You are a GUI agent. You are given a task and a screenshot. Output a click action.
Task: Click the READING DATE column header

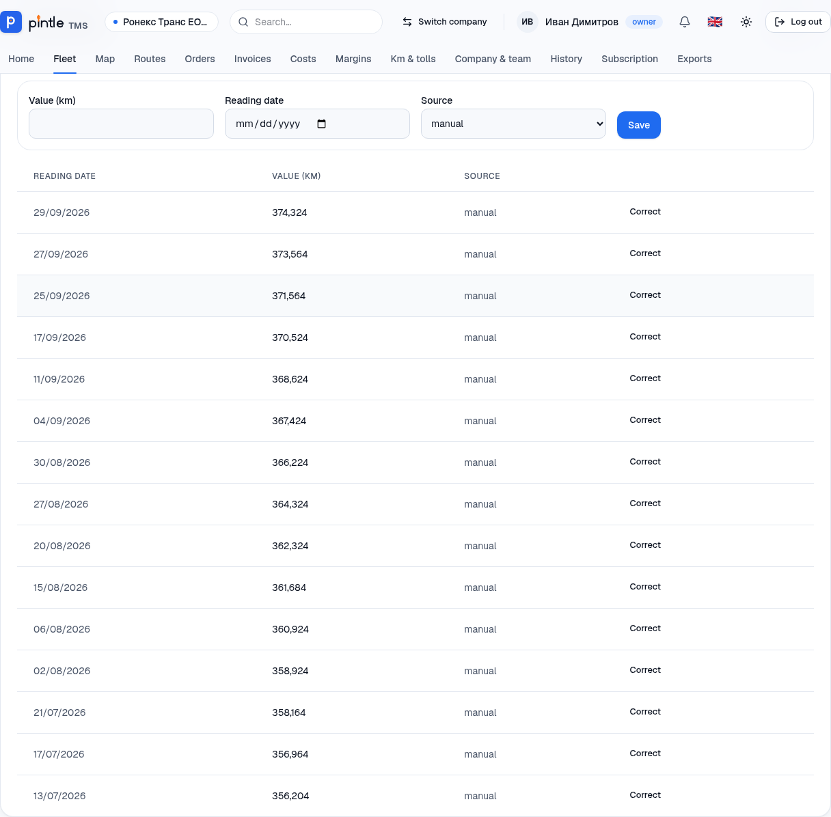click(64, 176)
